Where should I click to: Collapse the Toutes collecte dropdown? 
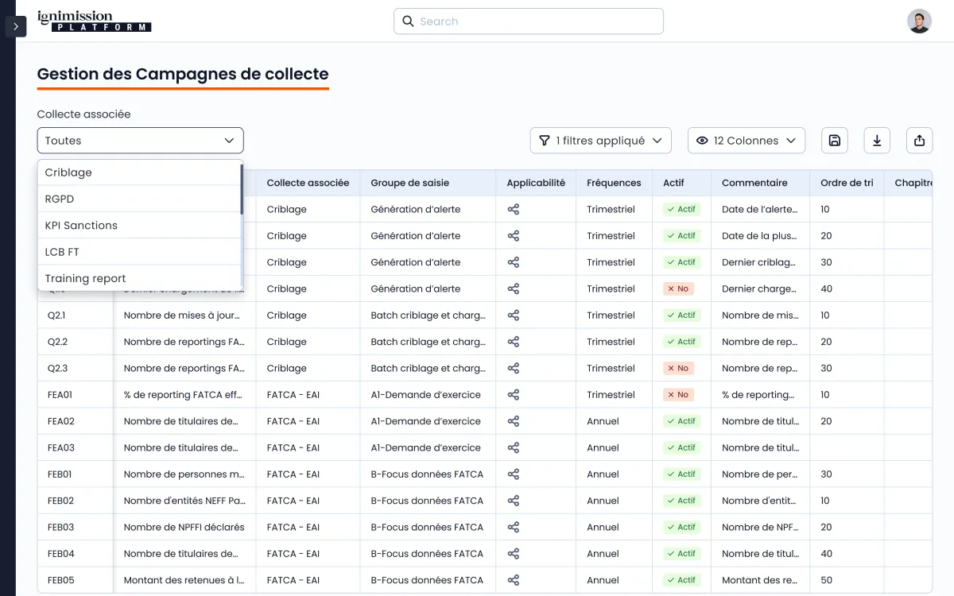tap(140, 141)
